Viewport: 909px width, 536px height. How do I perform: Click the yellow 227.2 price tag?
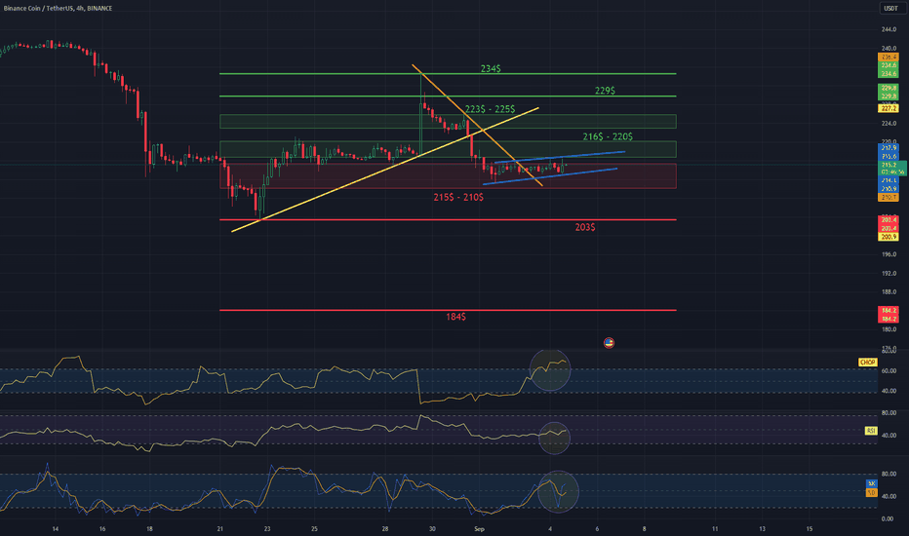(x=889, y=108)
